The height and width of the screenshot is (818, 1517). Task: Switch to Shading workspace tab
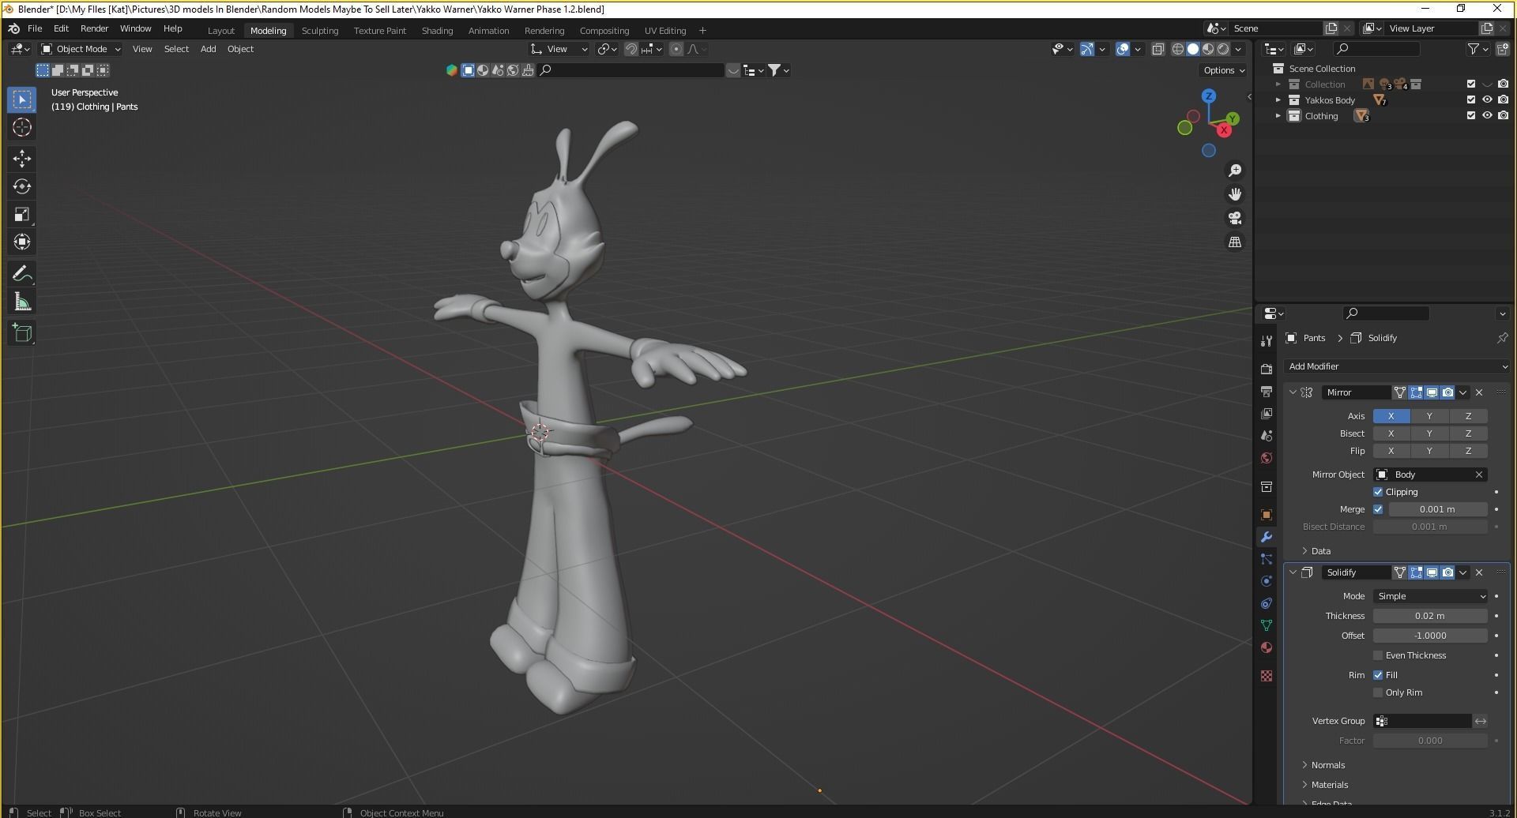coord(437,31)
